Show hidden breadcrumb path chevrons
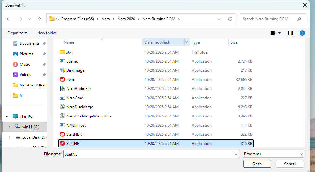The height and width of the screenshot is (172, 315). pyautogui.click(x=57, y=19)
